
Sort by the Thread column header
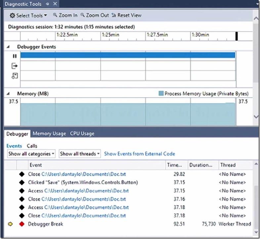pyautogui.click(x=236, y=165)
